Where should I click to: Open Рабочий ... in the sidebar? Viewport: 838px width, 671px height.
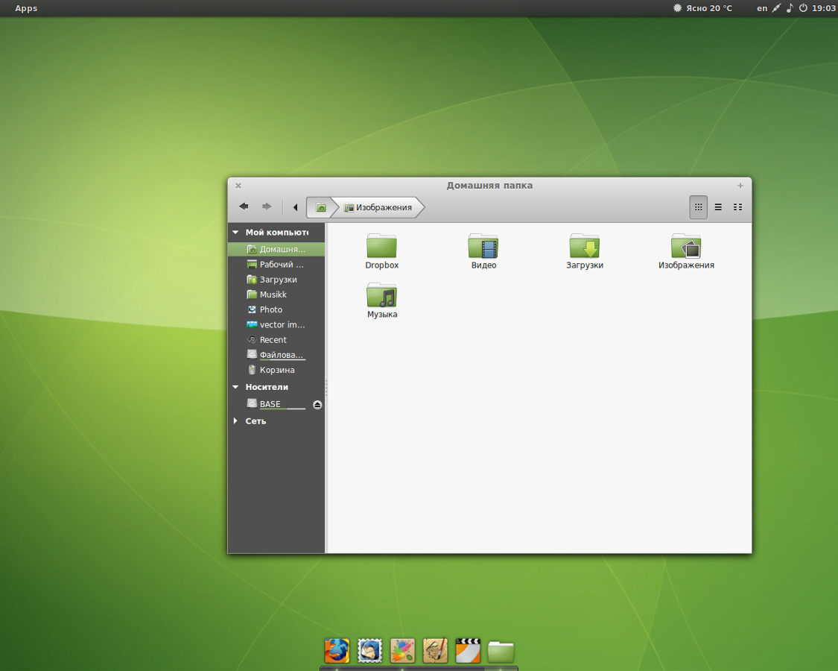[276, 265]
